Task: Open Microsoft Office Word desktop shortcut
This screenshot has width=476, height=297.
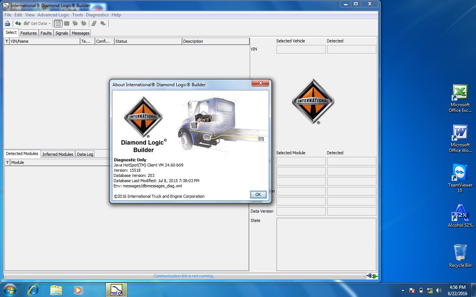Action: pos(460,139)
